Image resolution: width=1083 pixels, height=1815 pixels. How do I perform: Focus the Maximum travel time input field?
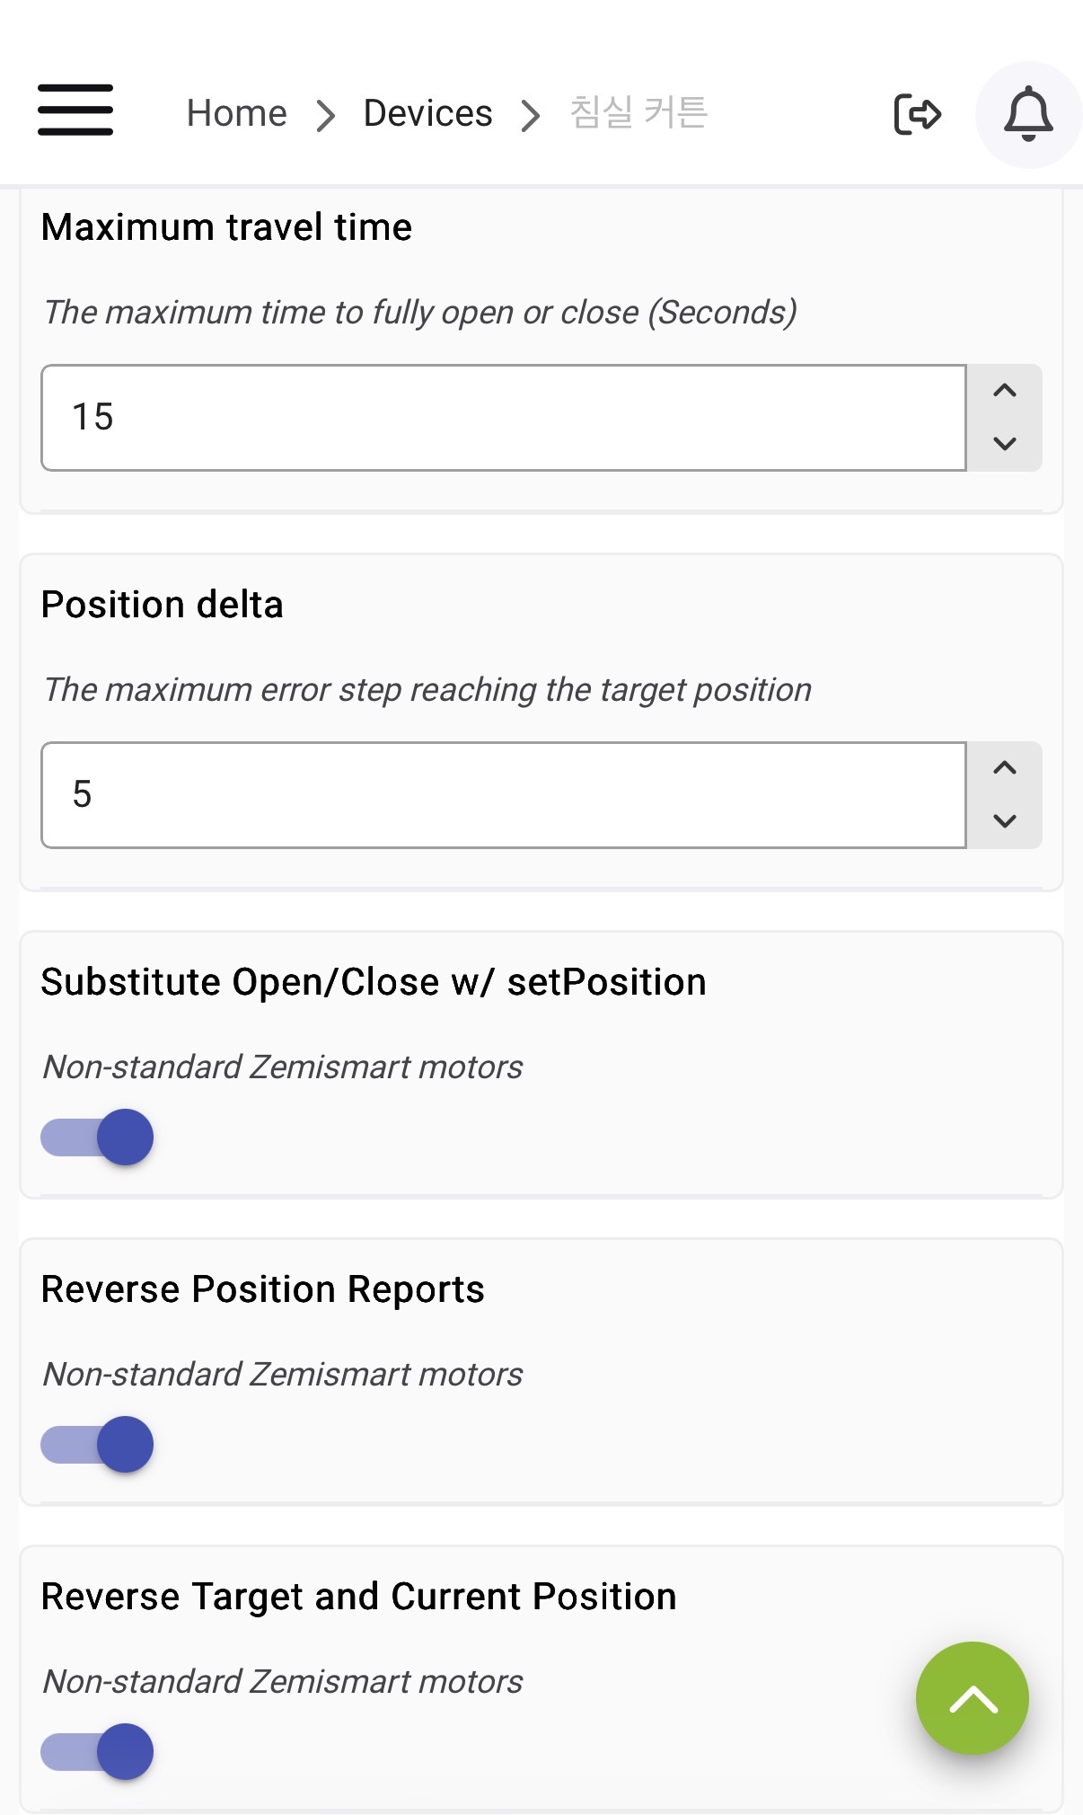[x=503, y=418]
